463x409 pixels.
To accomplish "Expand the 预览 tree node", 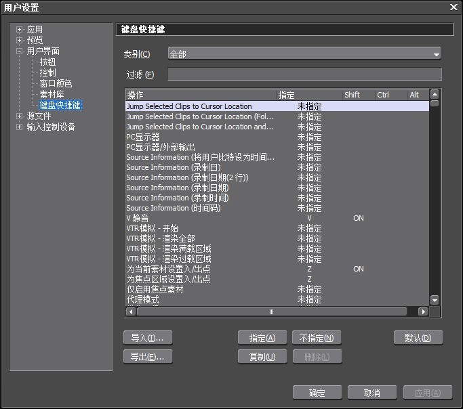I will point(20,41).
